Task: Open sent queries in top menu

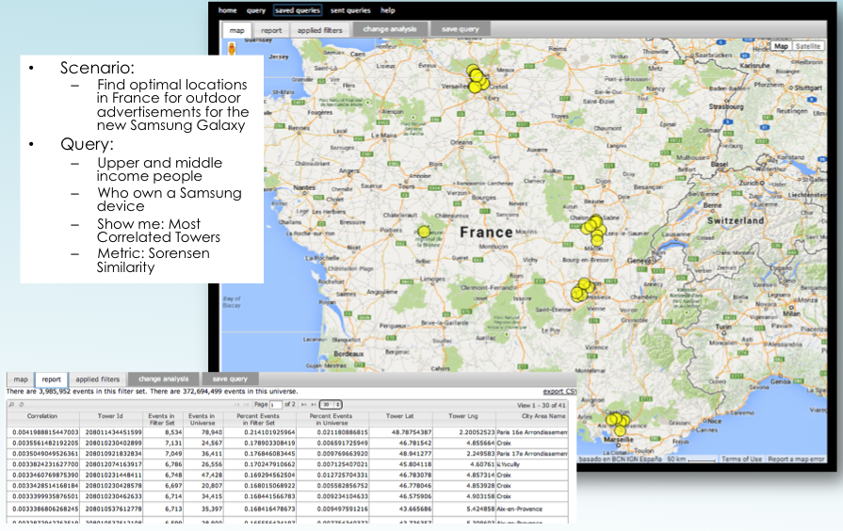Action: 350,10
